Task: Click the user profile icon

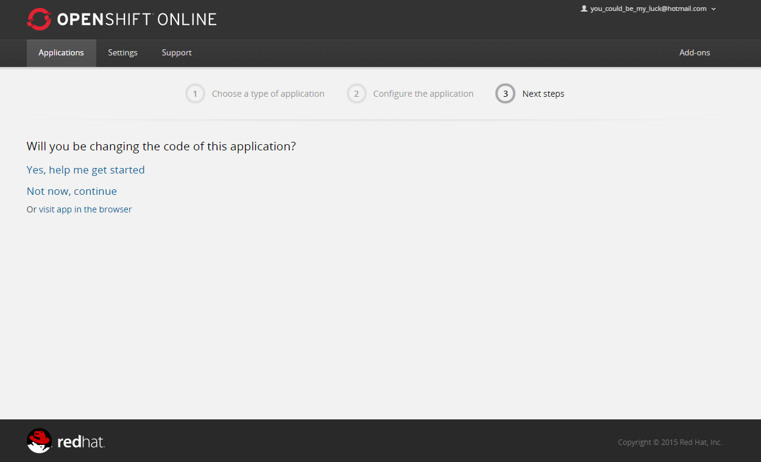Action: coord(584,9)
